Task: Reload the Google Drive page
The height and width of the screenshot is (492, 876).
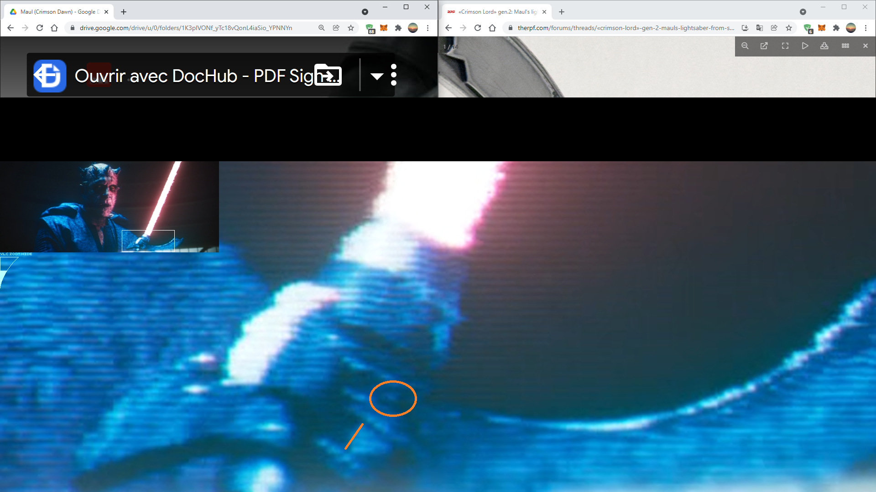Action: tap(40, 28)
